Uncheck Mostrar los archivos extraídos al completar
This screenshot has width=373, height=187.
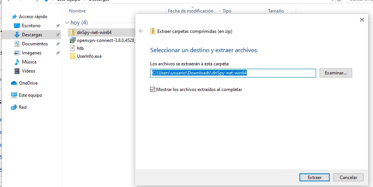152,90
